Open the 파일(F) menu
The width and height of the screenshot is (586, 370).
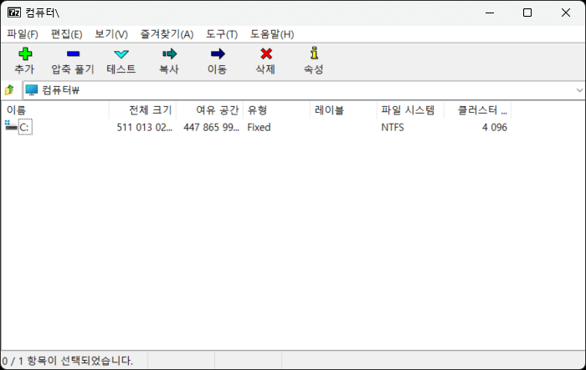pos(23,34)
